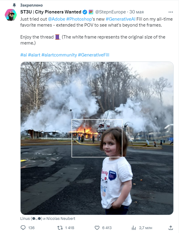The image size is (179, 233).
Task: Click the pin icon next to Закреплено
Action: point(14,5)
